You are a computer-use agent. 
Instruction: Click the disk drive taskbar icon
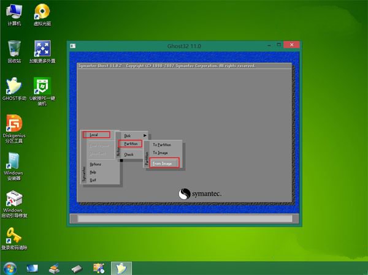pos(77,269)
